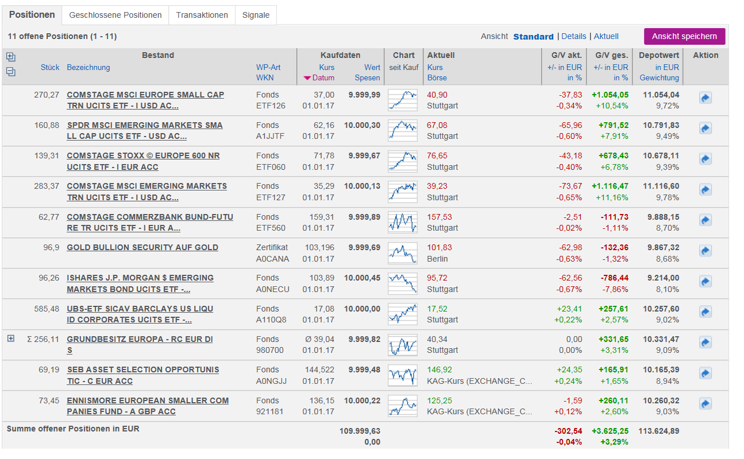Image resolution: width=744 pixels, height=459 pixels.
Task: Click action icon for SEB Asset Selection row
Action: pos(706,374)
